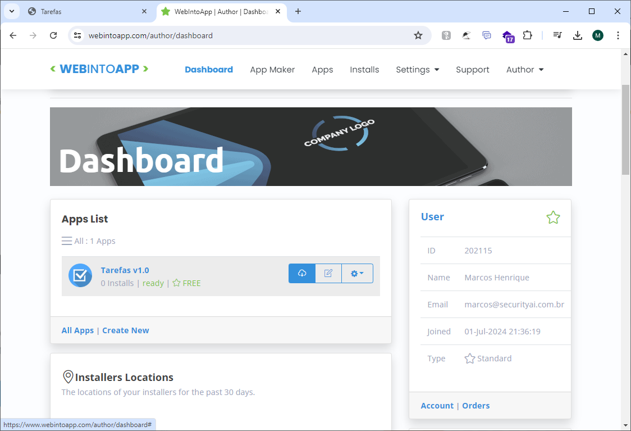
Task: Open App Maker from the navigation bar
Action: tap(272, 70)
